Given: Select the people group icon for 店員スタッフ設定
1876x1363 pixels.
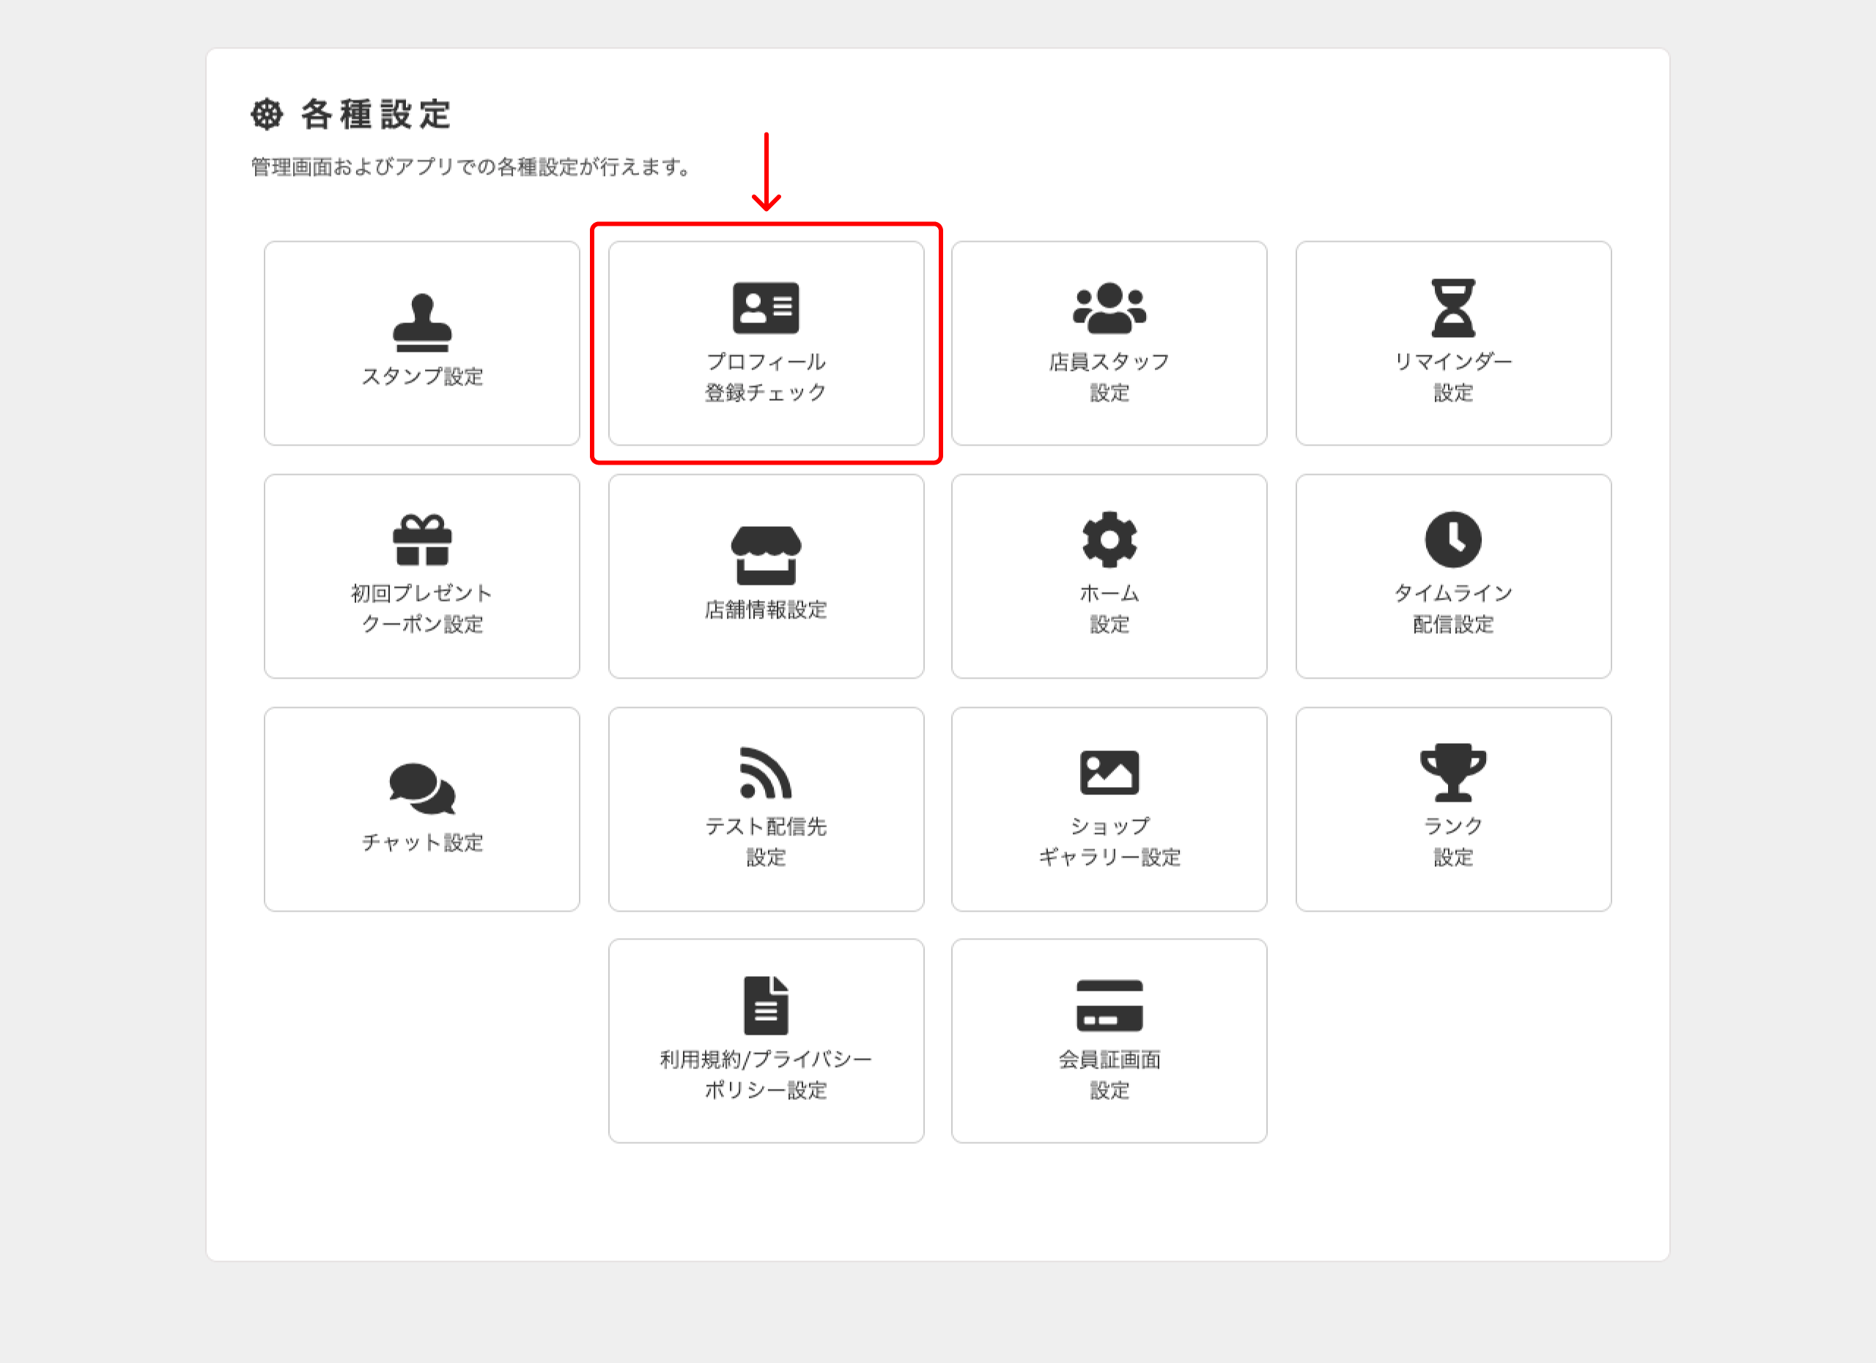Looking at the screenshot, I should click(x=1109, y=308).
